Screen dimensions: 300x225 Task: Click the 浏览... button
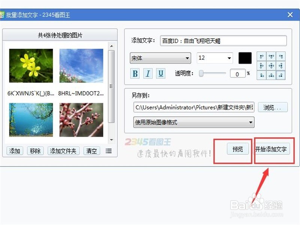click(273, 107)
